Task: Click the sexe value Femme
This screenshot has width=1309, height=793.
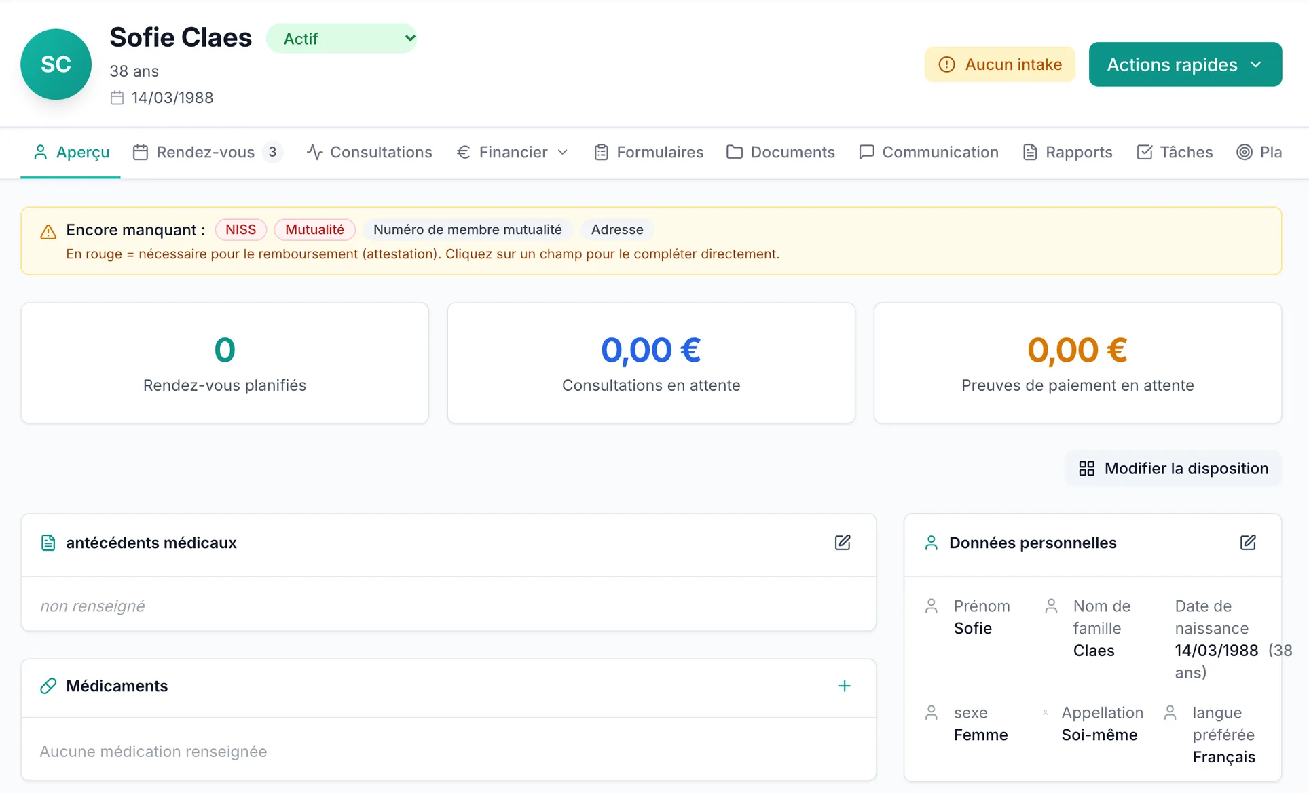Action: click(980, 735)
